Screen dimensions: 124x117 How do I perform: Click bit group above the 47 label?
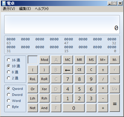coord(68,39)
